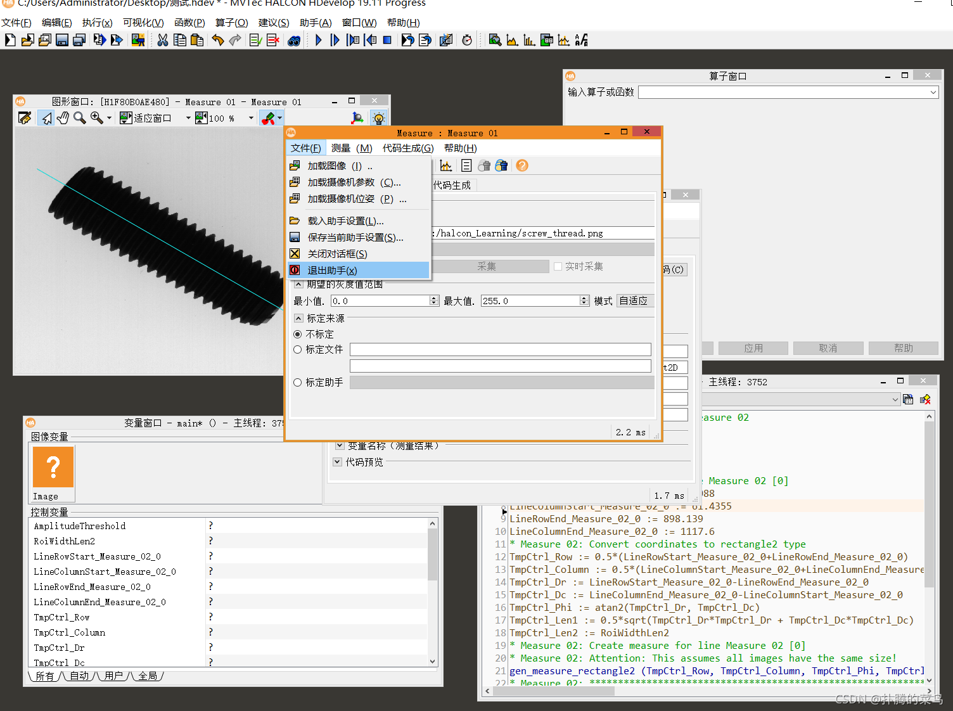Open the 适应窗口 dropdown arrow
Viewport: 953px width, 711px height.
188,118
